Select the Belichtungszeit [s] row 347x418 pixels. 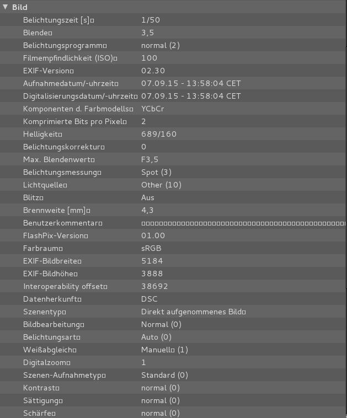pos(57,20)
